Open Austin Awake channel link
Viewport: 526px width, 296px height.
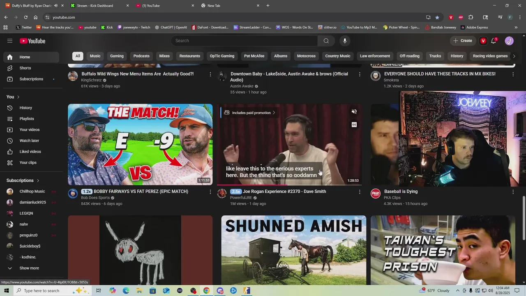tap(242, 86)
